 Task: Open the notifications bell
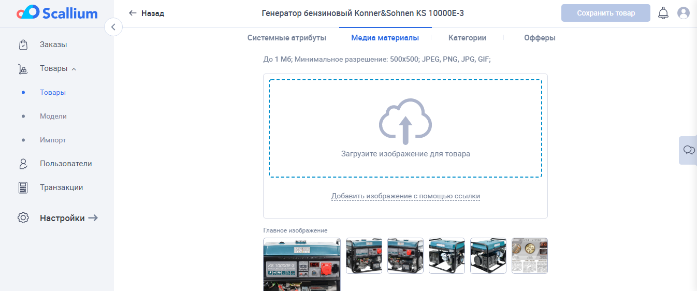(663, 13)
